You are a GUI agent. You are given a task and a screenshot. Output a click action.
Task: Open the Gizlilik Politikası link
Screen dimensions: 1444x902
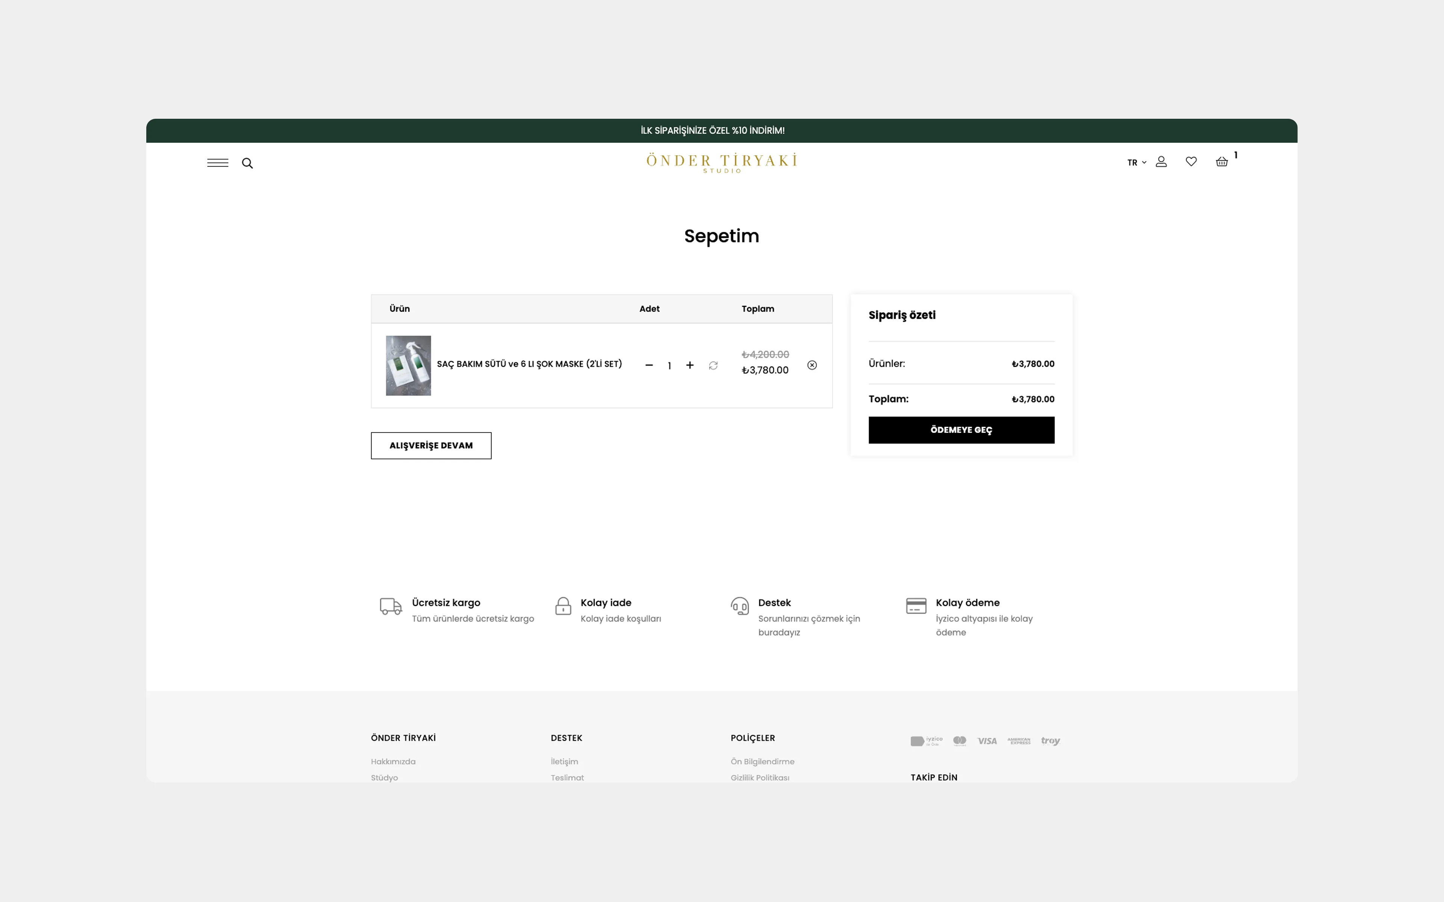click(x=760, y=778)
